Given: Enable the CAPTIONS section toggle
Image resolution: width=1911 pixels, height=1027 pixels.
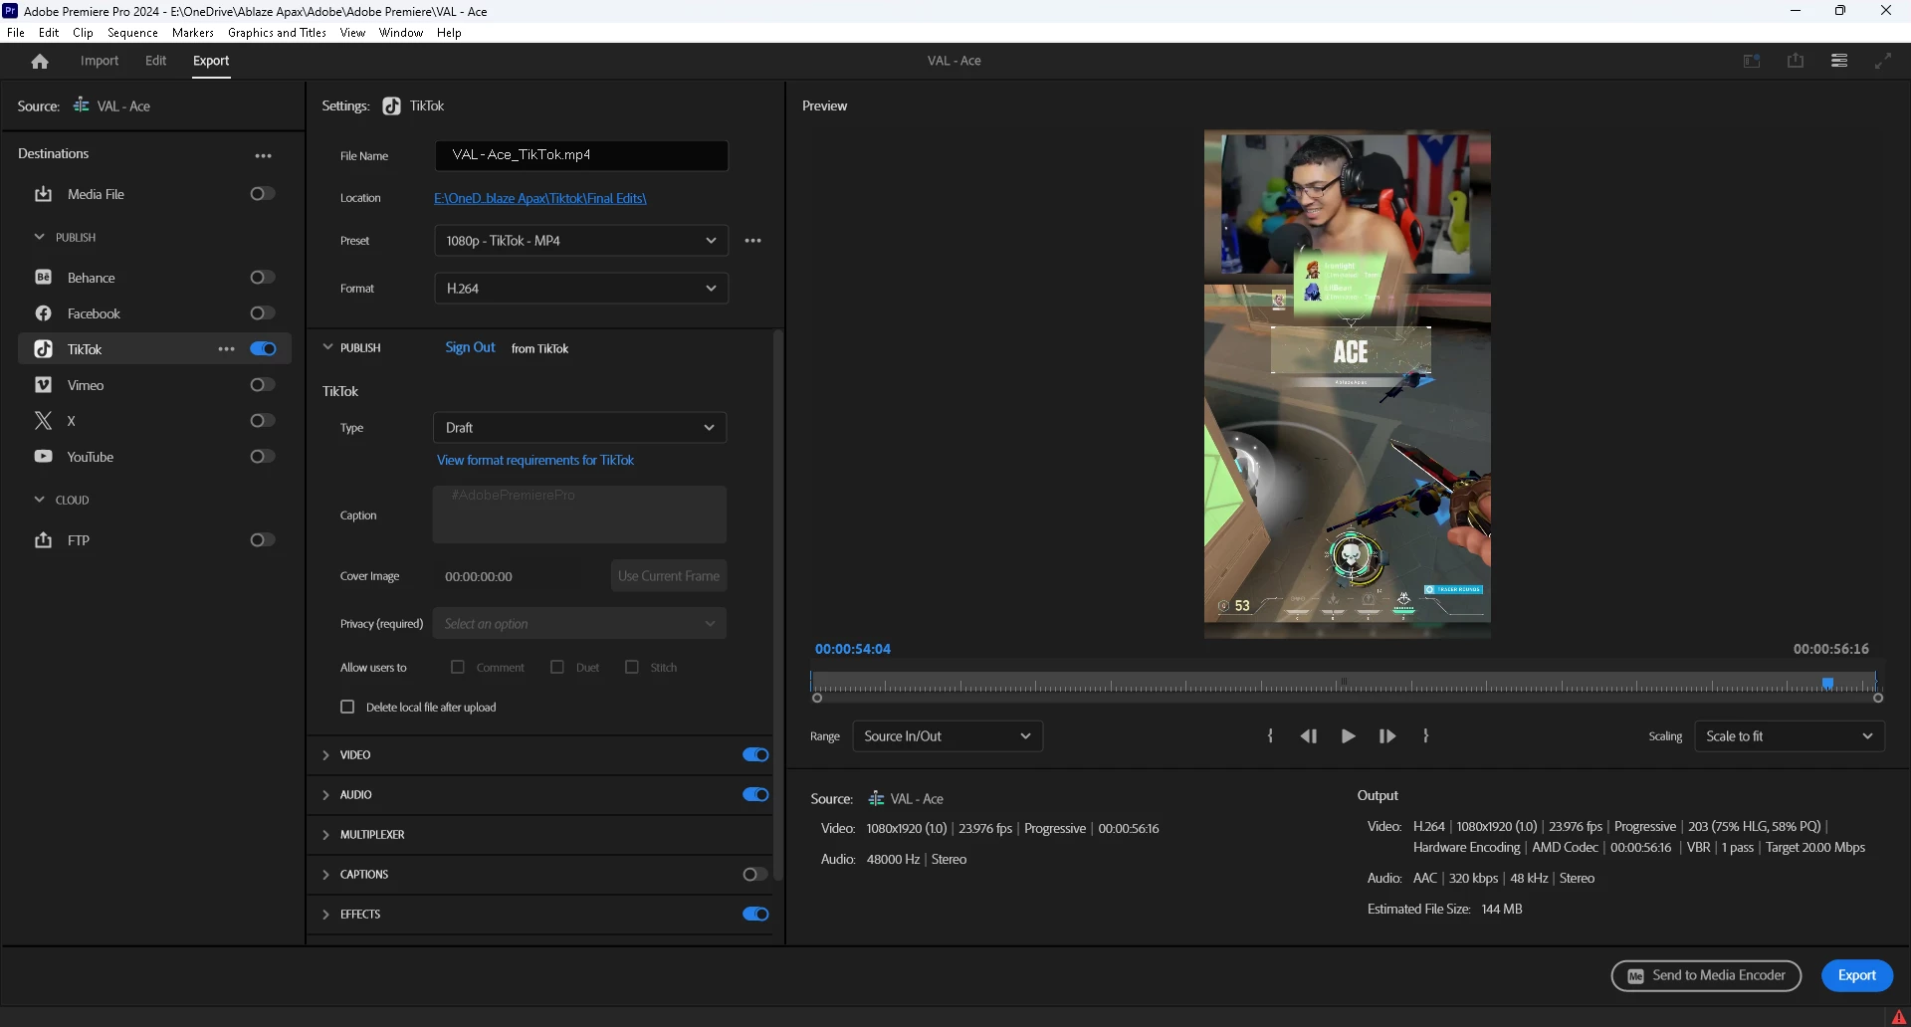Looking at the screenshot, I should click(755, 875).
